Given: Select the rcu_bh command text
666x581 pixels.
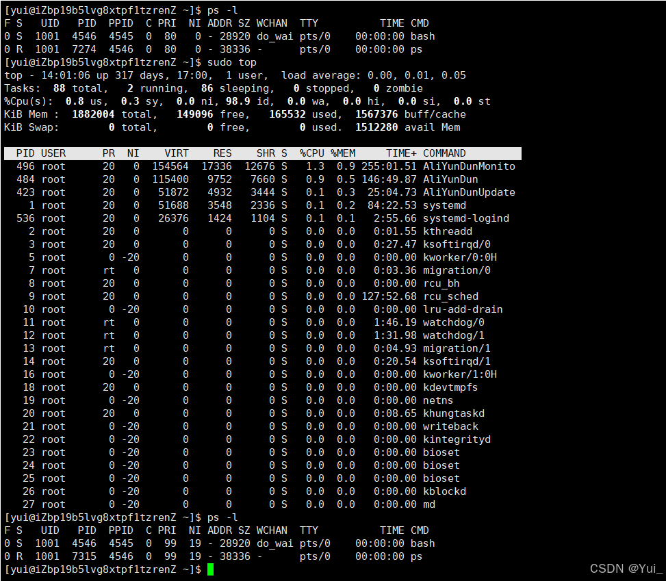Looking at the screenshot, I should (441, 283).
